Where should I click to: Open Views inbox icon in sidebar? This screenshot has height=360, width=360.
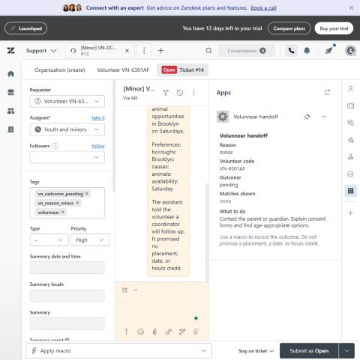coord(10,92)
